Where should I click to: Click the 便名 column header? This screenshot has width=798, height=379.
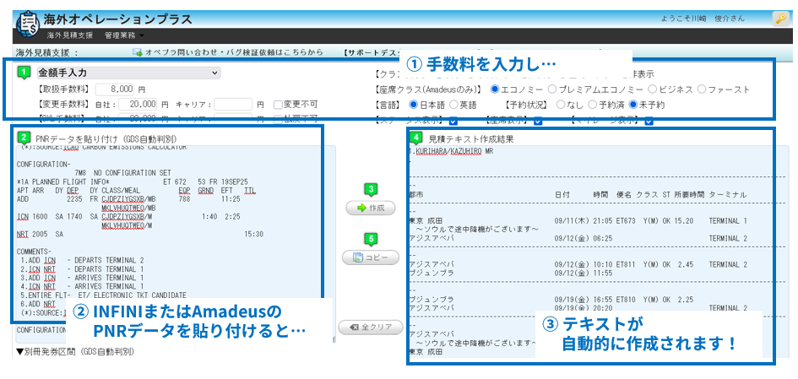tap(624, 194)
